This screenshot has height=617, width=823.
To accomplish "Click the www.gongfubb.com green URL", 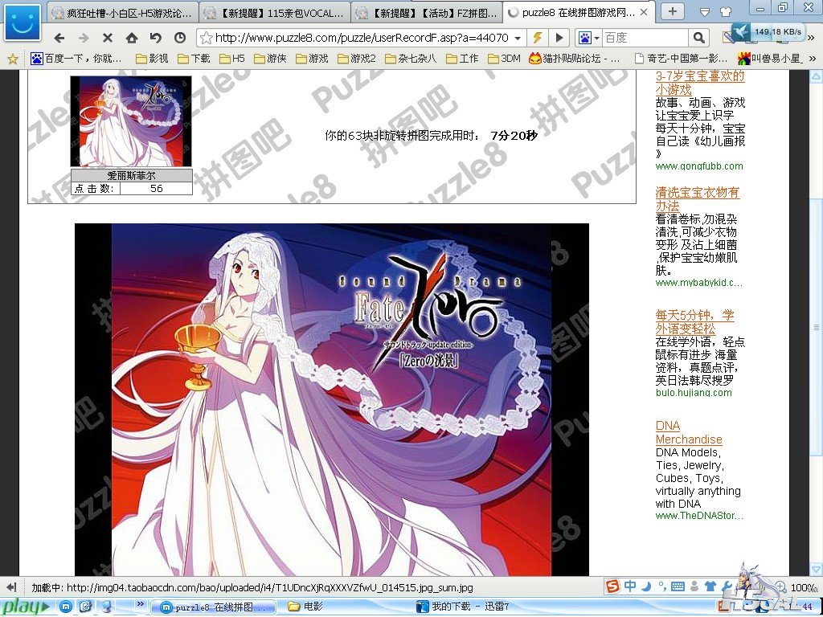I will pos(699,166).
